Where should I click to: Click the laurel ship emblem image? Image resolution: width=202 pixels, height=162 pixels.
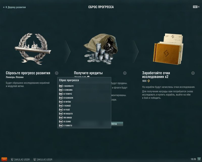[33, 49]
